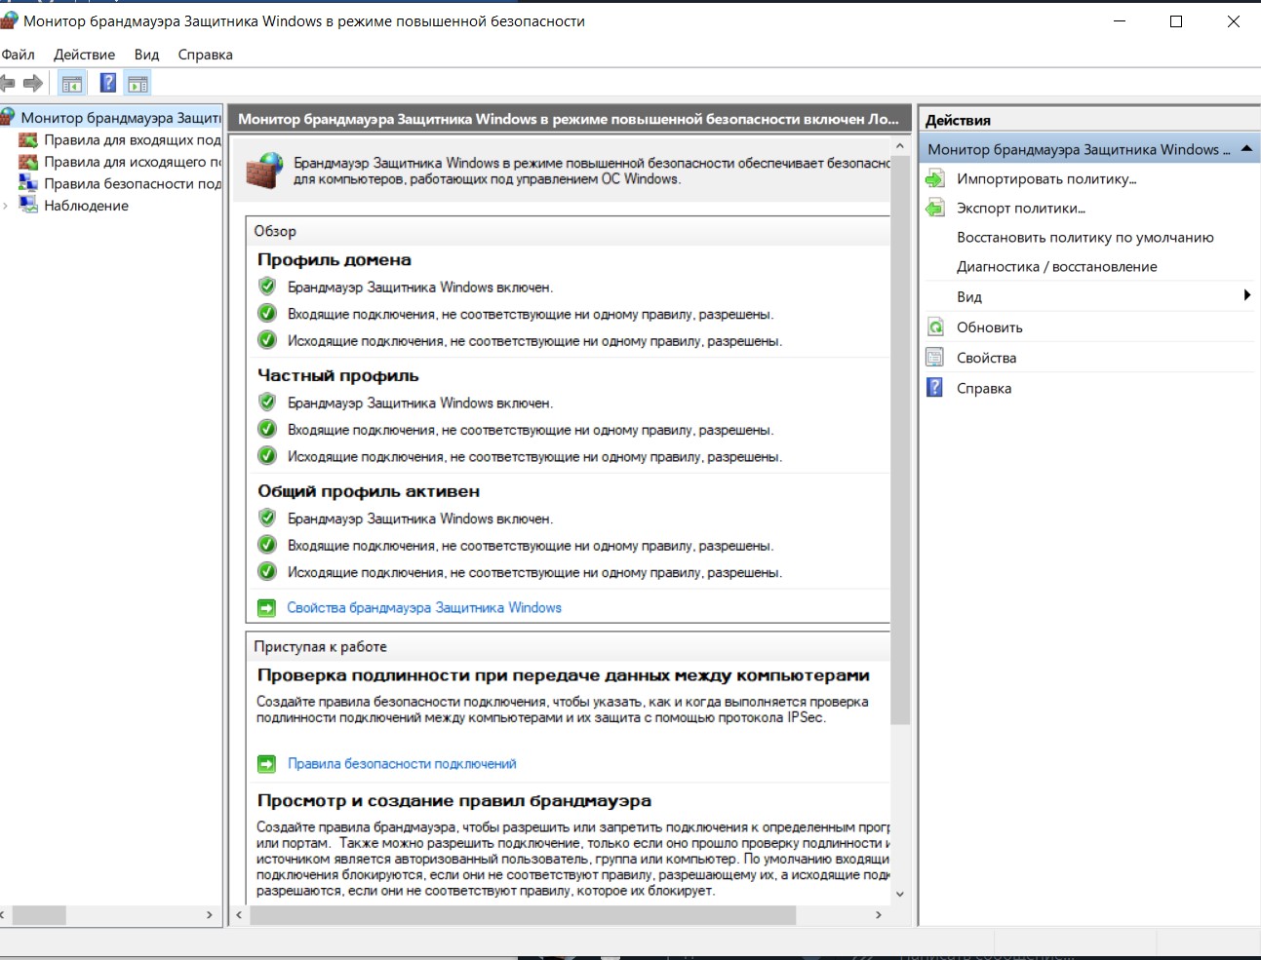This screenshot has height=960, width=1261.
Task: Click the inbound rules tree icon
Action: 28,140
